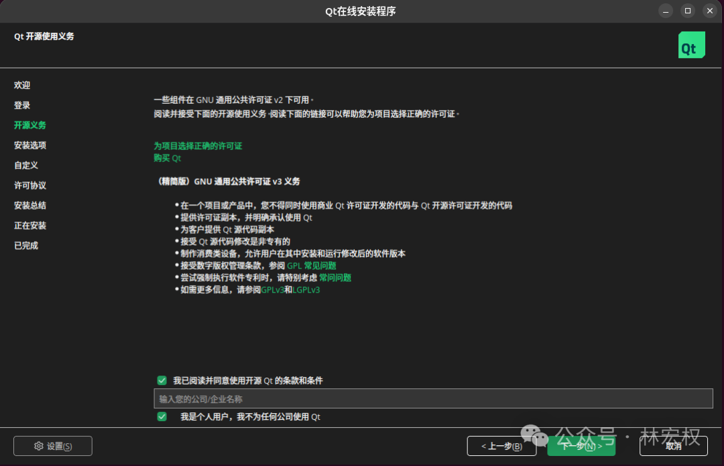The width and height of the screenshot is (724, 466).
Task: Close the installer window
Action: click(x=710, y=11)
